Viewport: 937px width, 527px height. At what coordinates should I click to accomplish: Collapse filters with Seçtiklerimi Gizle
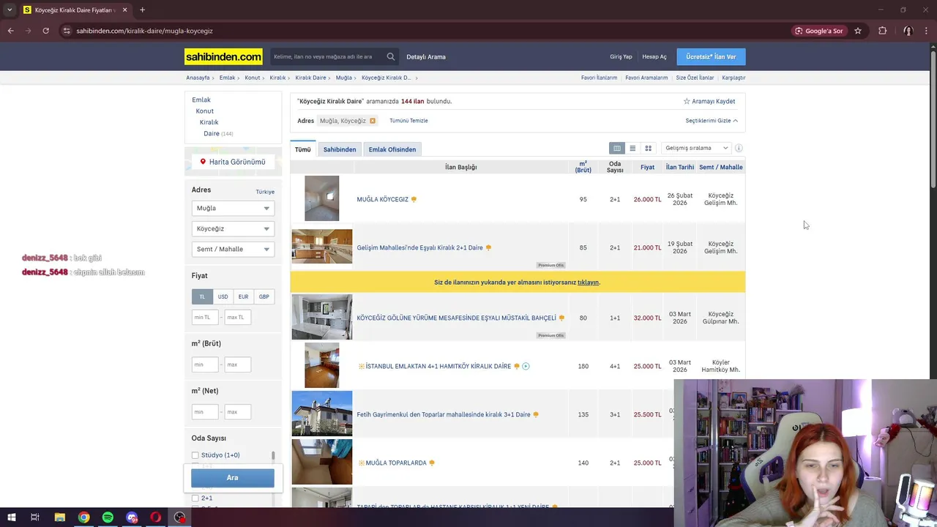pyautogui.click(x=712, y=121)
